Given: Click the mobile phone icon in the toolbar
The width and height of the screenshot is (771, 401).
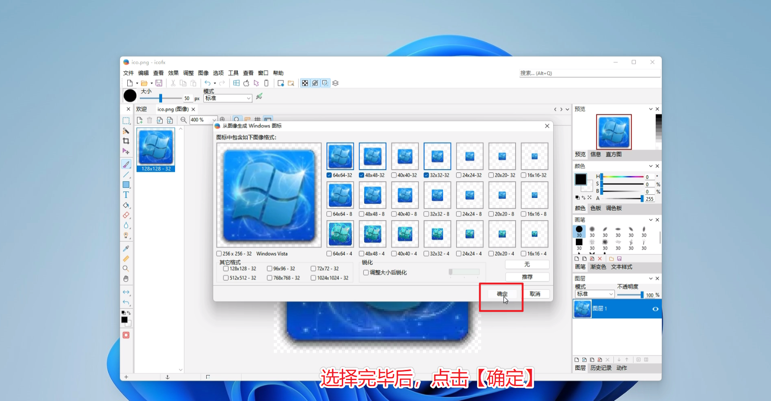Looking at the screenshot, I should tap(266, 83).
